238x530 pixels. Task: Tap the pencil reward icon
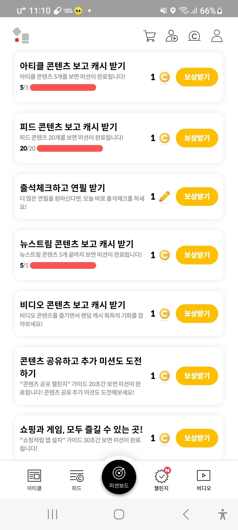coord(165,197)
